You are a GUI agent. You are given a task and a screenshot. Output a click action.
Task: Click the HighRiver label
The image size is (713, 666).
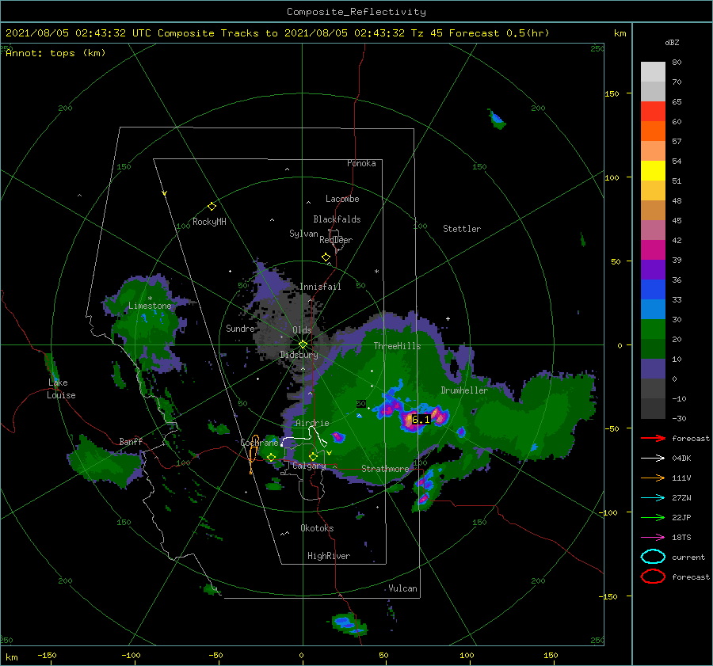coord(329,556)
